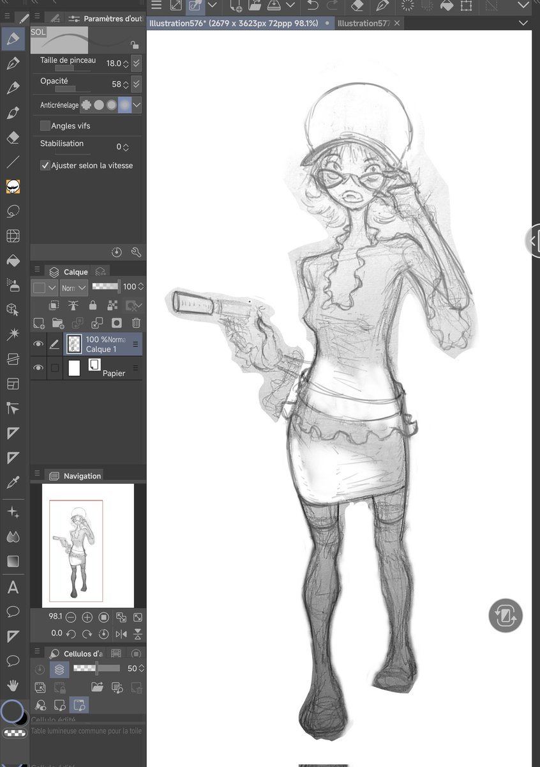
Task: Select Calque 1 layer thumbnail
Action: [x=74, y=345]
